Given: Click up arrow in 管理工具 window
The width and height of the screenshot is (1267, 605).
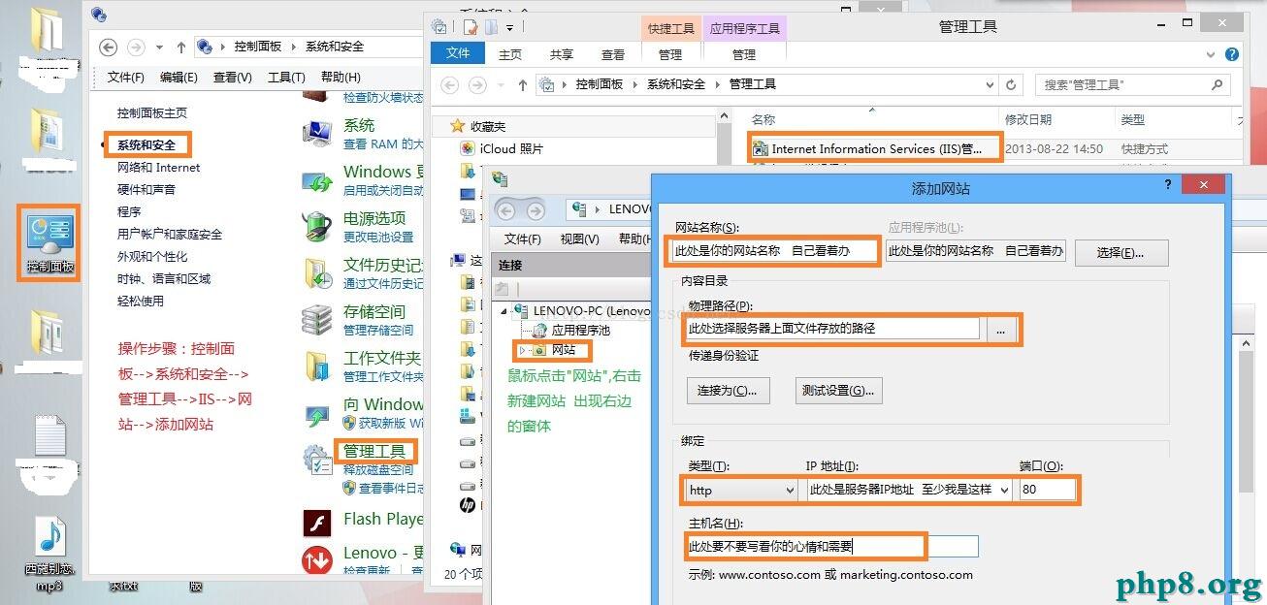Looking at the screenshot, I should click(x=522, y=85).
